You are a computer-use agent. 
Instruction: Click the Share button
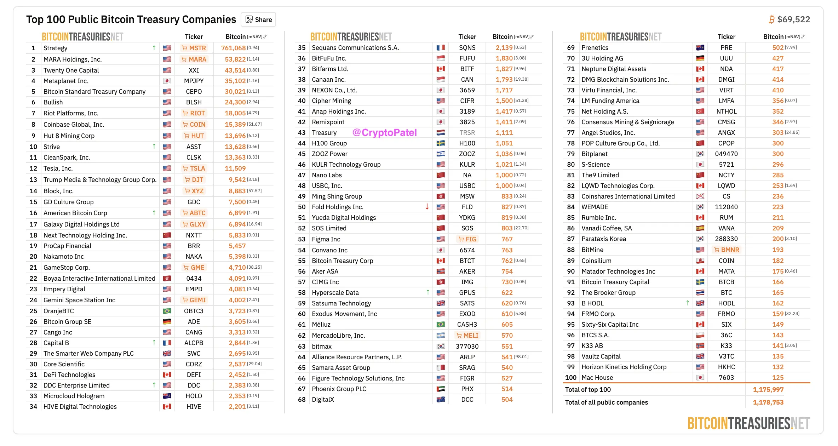[x=259, y=19]
